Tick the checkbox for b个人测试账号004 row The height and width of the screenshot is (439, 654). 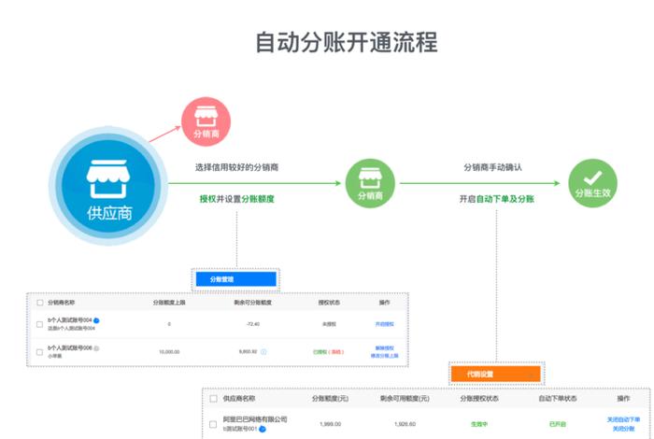39,324
